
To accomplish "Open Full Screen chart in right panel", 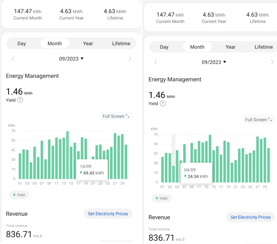I will point(258,120).
